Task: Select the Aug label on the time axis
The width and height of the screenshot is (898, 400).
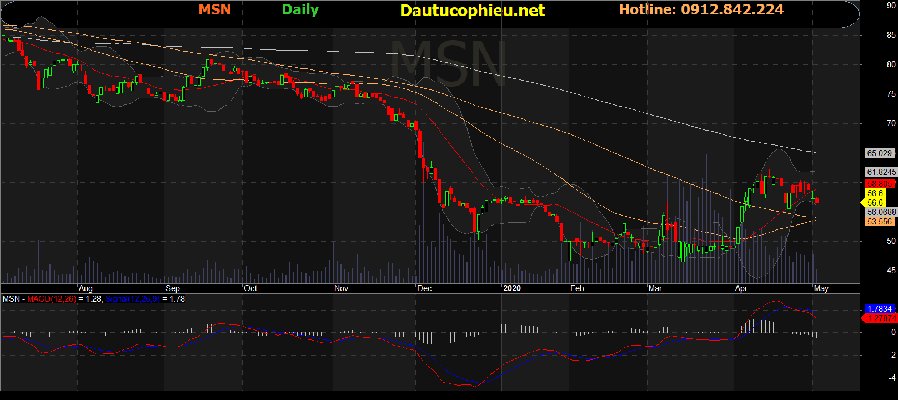Action: tap(86, 288)
